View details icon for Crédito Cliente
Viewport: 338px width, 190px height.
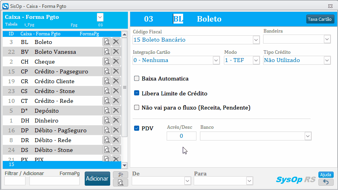[x=107, y=81]
